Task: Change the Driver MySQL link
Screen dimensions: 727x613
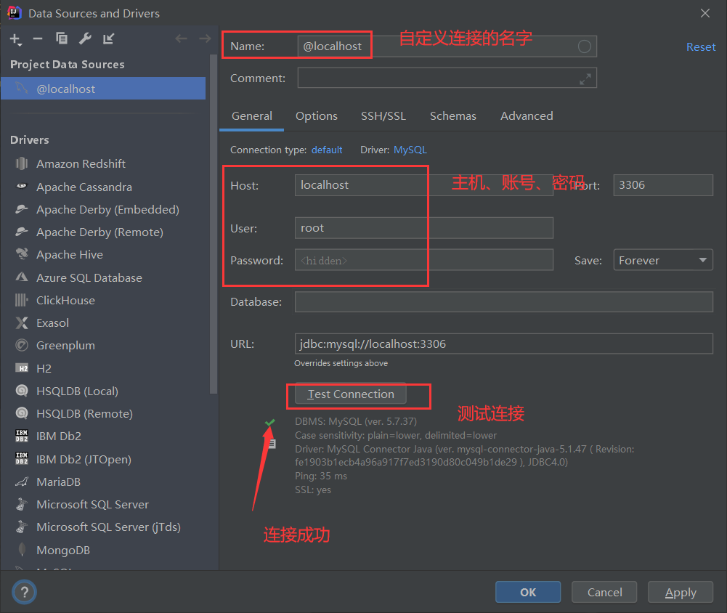Action: [410, 150]
